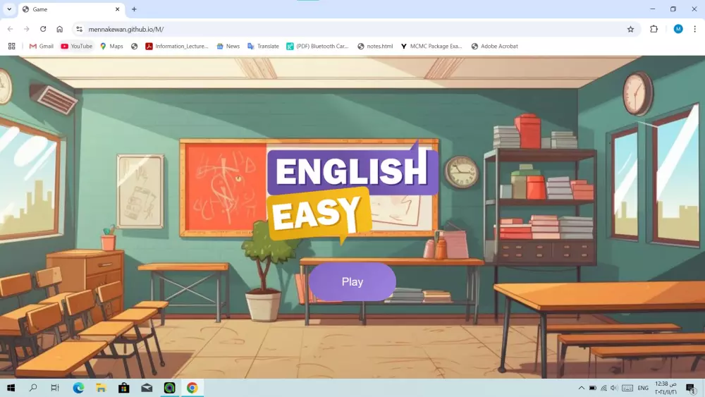Open the browser home page

click(59, 29)
